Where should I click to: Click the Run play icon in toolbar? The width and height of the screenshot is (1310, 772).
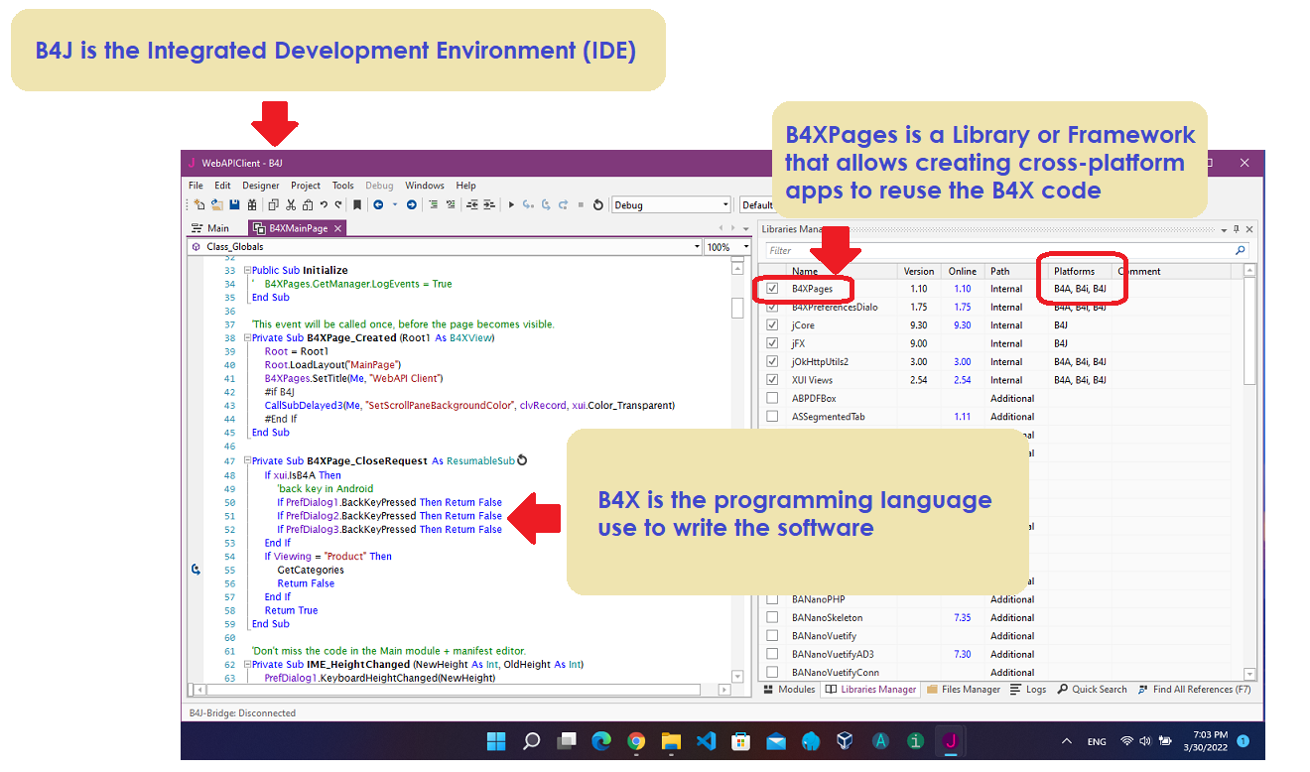[511, 205]
